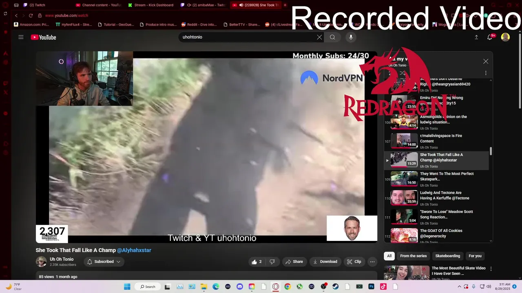Play Ludwig And Tectone Are Having A Kerfuffle
Screen dimensions: 522x293
436,198
